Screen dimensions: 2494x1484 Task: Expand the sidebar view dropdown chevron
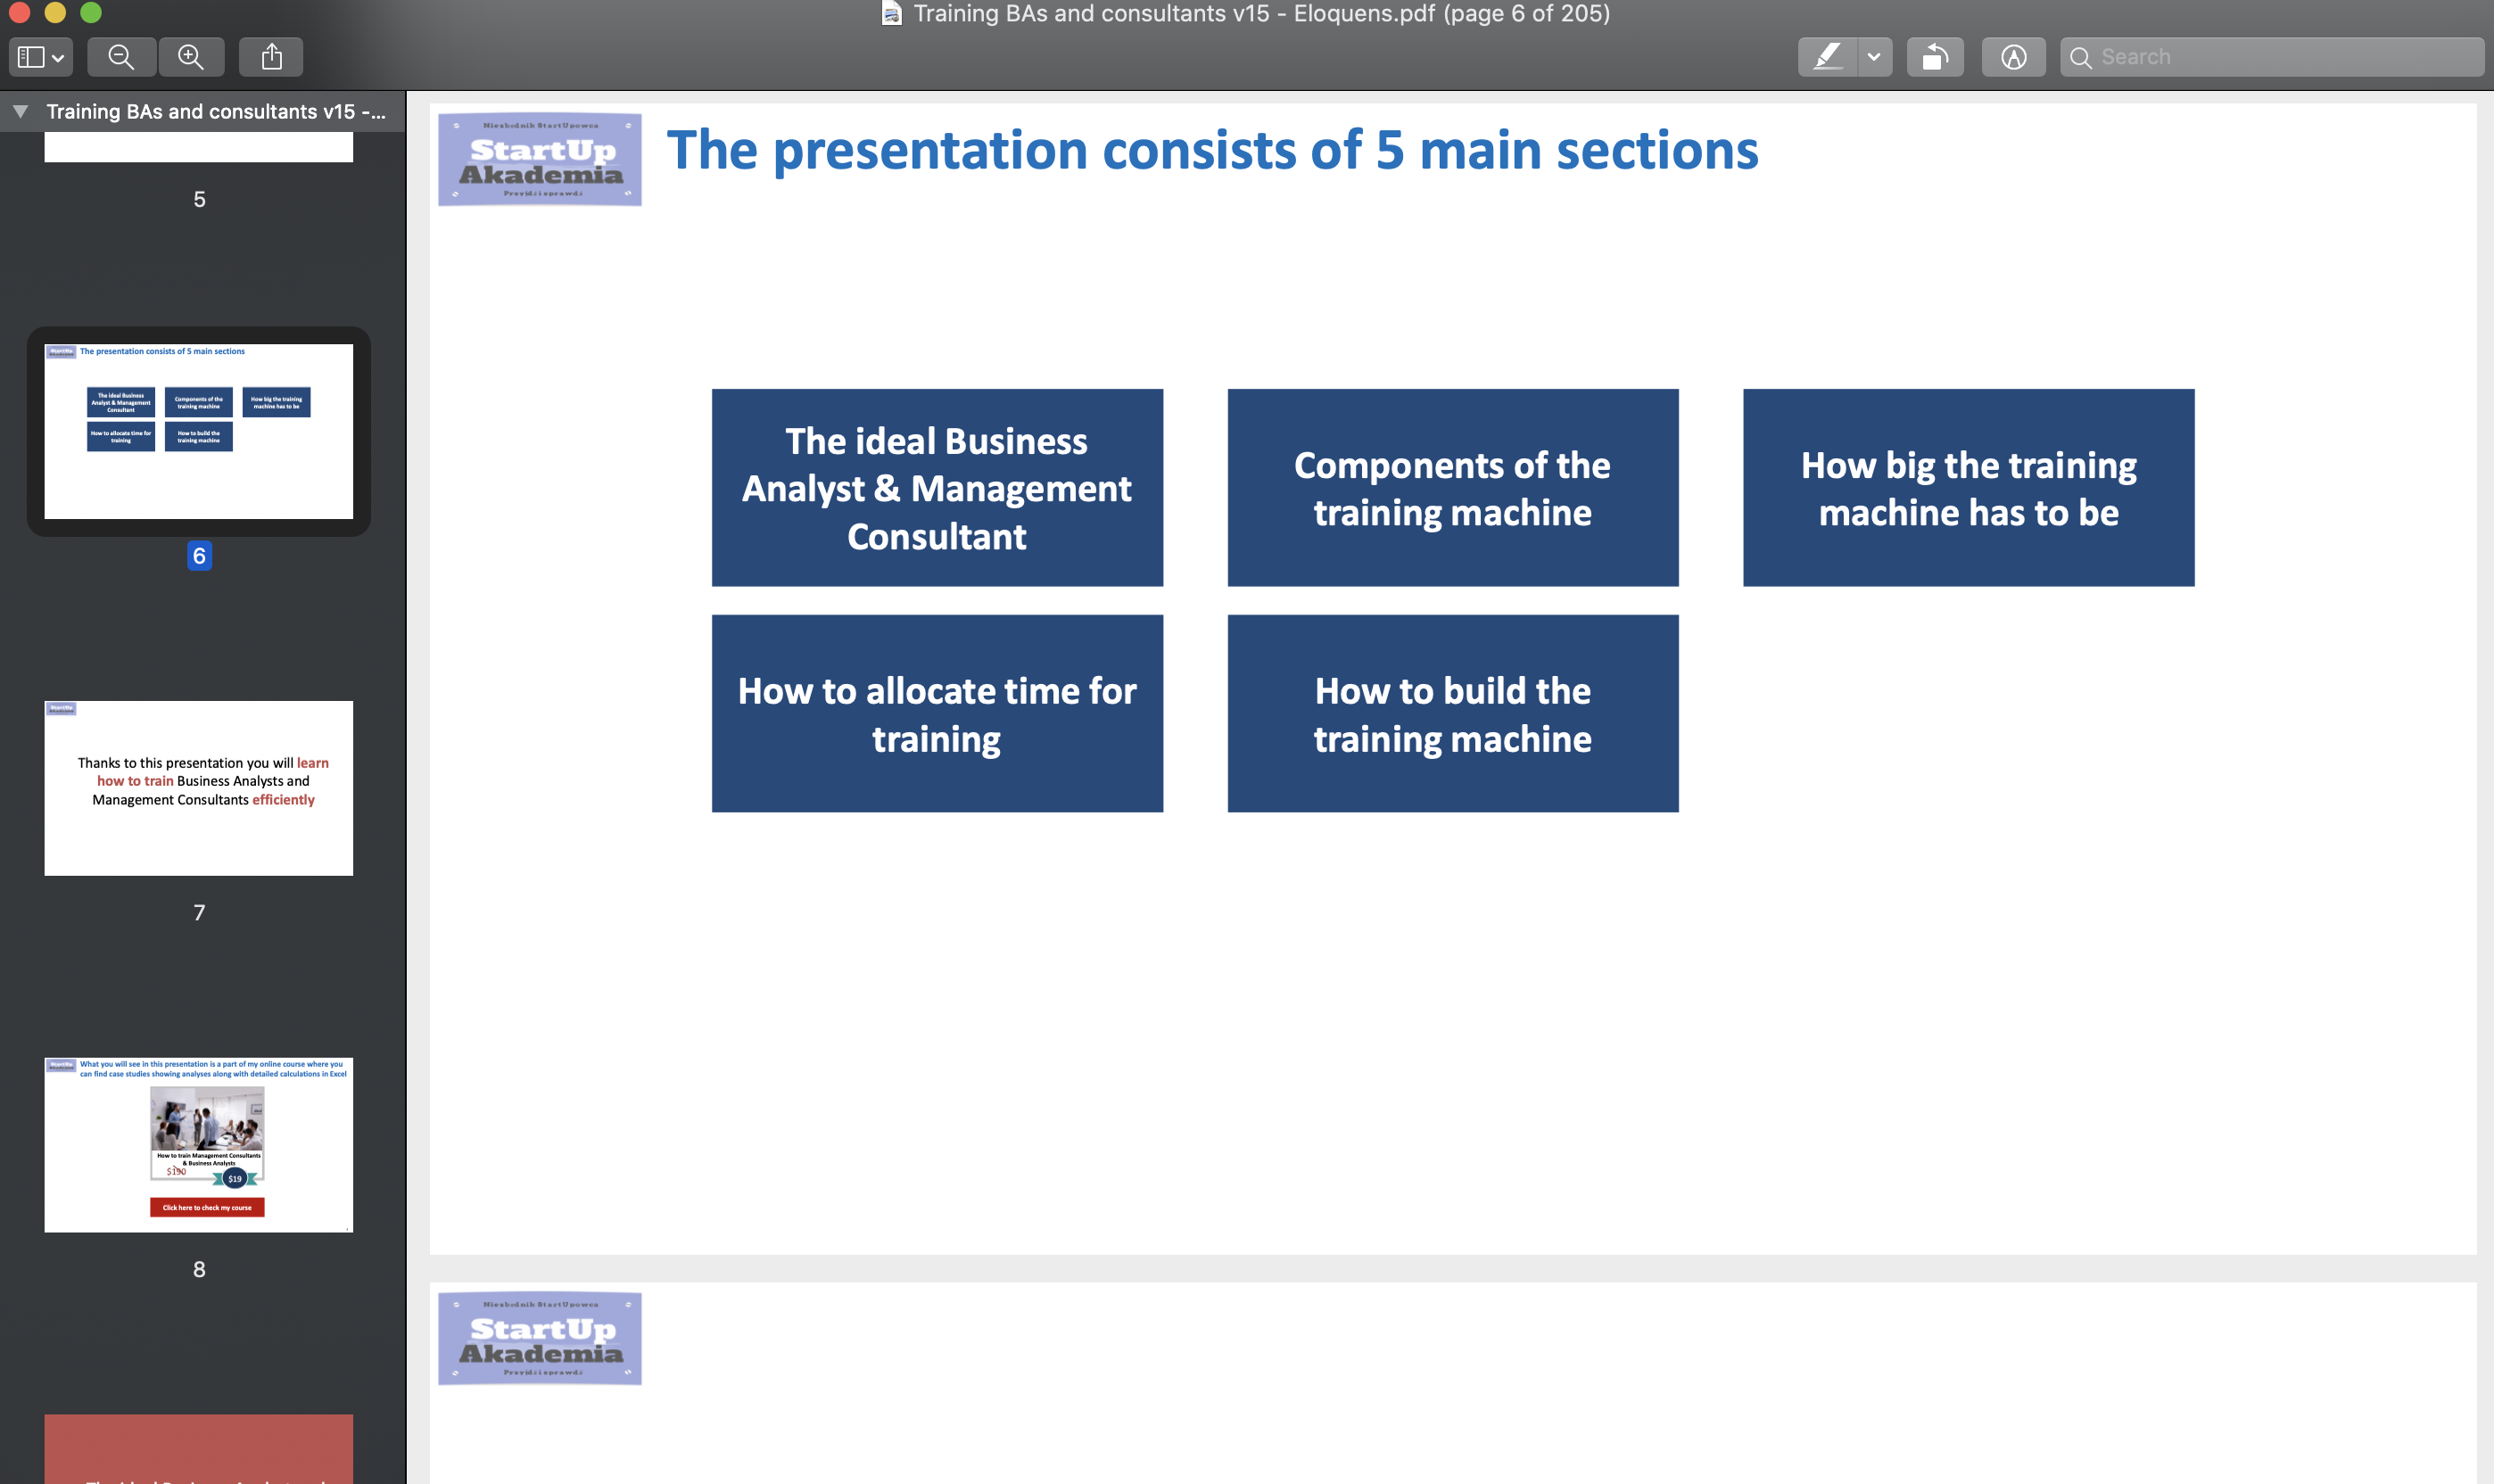(x=58, y=58)
